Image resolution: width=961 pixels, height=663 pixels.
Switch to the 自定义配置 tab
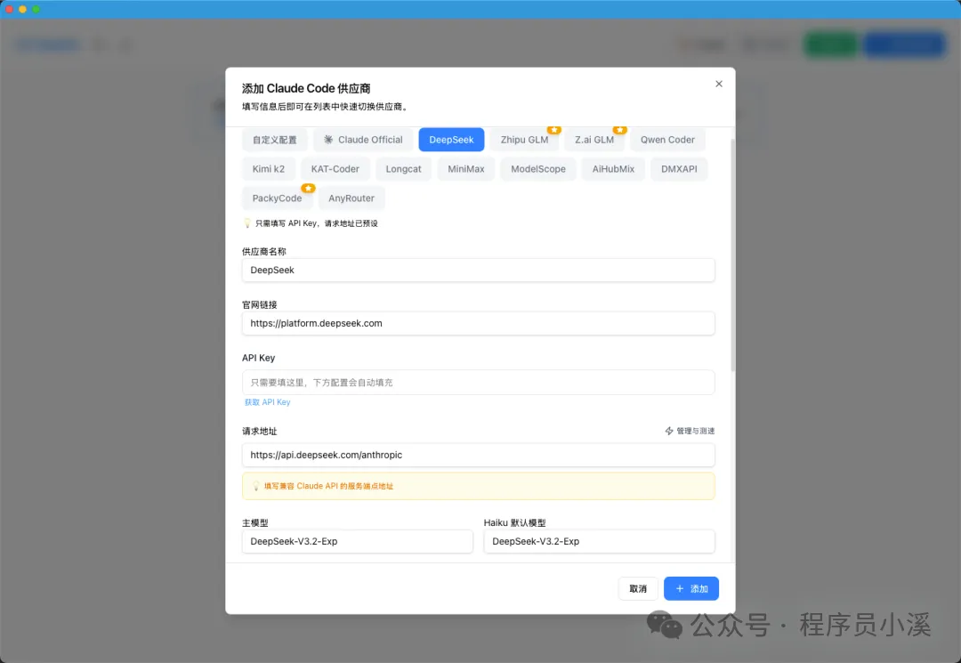[274, 140]
